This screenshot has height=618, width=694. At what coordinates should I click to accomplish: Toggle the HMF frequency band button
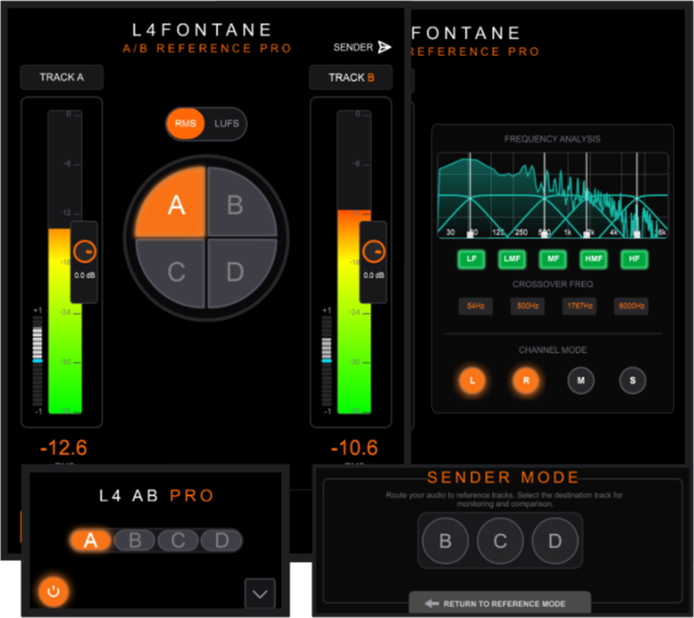click(x=595, y=260)
